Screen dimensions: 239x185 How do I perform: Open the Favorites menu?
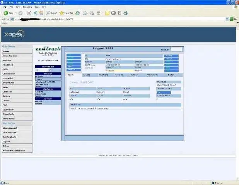(x=27, y=7)
